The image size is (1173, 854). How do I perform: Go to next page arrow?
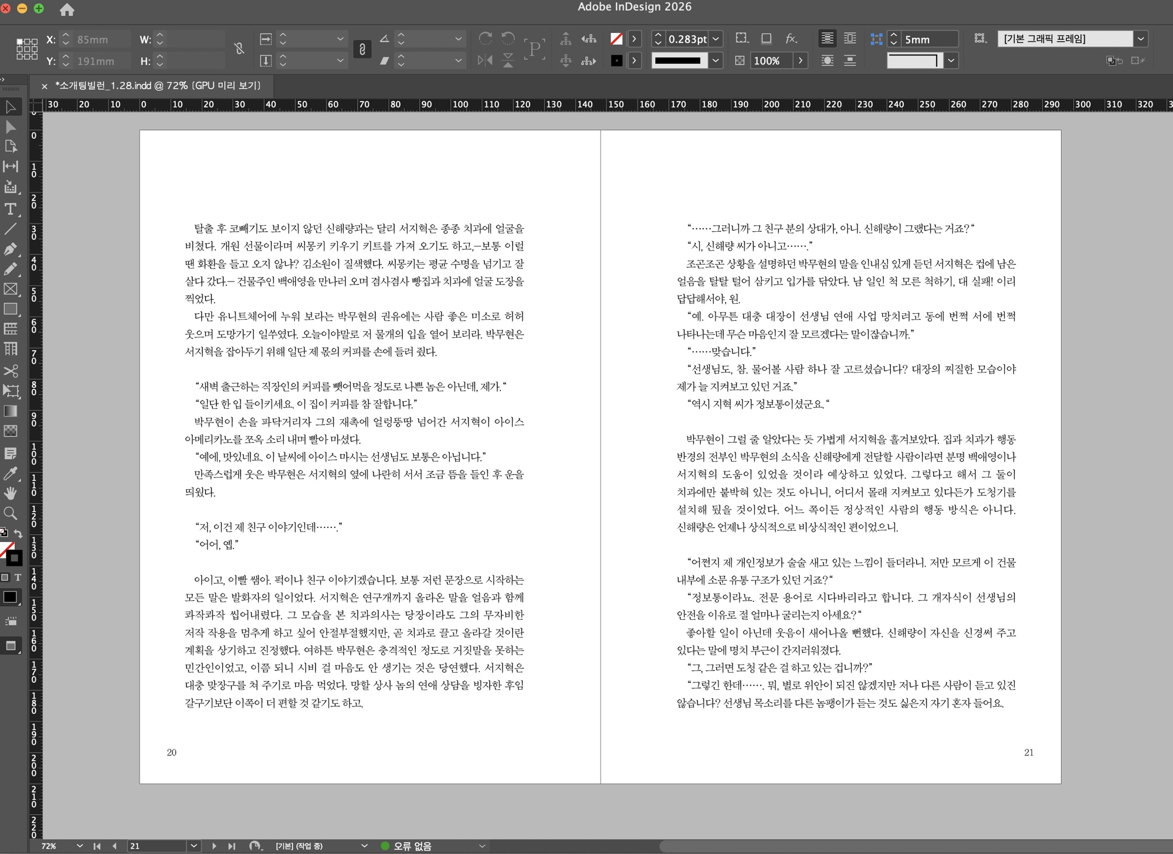[214, 846]
